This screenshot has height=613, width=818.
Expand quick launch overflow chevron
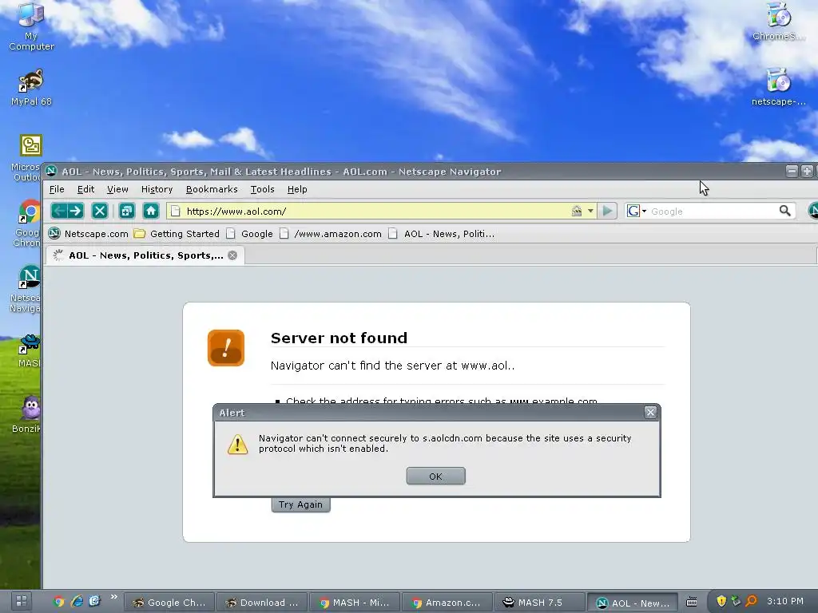(x=113, y=597)
